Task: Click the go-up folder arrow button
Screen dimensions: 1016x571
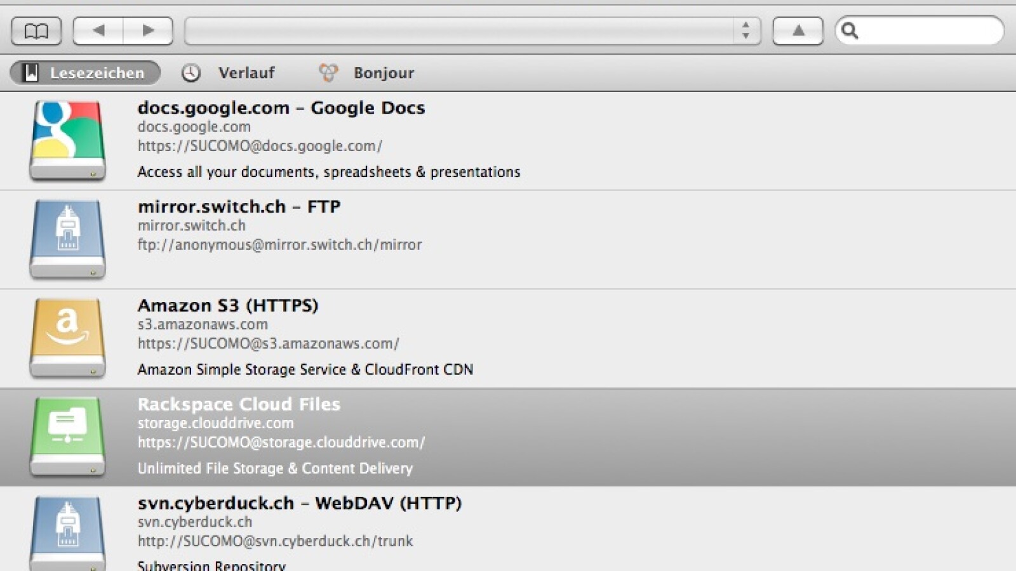Action: click(798, 30)
